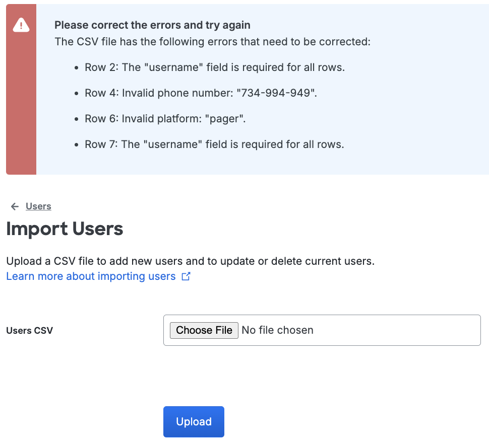The width and height of the screenshot is (489, 447).
Task: Open Learn more about importing users
Action: pyautogui.click(x=90, y=276)
